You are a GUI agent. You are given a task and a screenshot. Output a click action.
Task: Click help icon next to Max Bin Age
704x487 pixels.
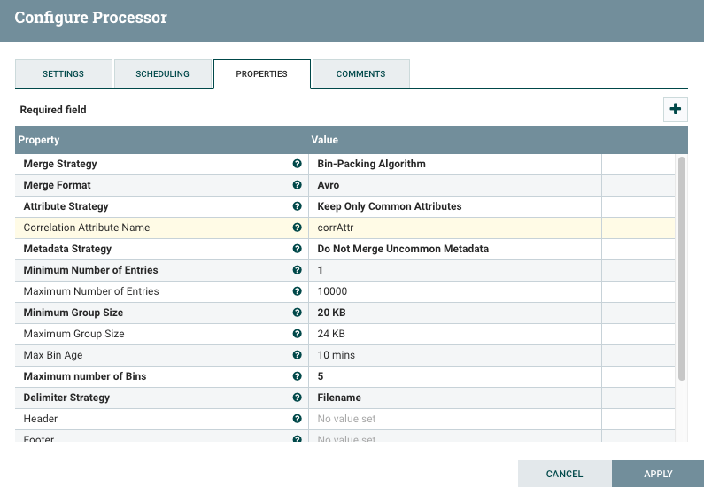[297, 355]
